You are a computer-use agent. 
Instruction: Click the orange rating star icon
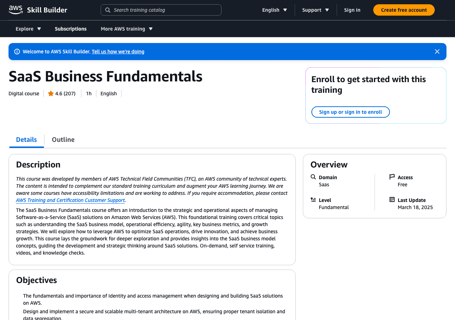[x=51, y=94]
